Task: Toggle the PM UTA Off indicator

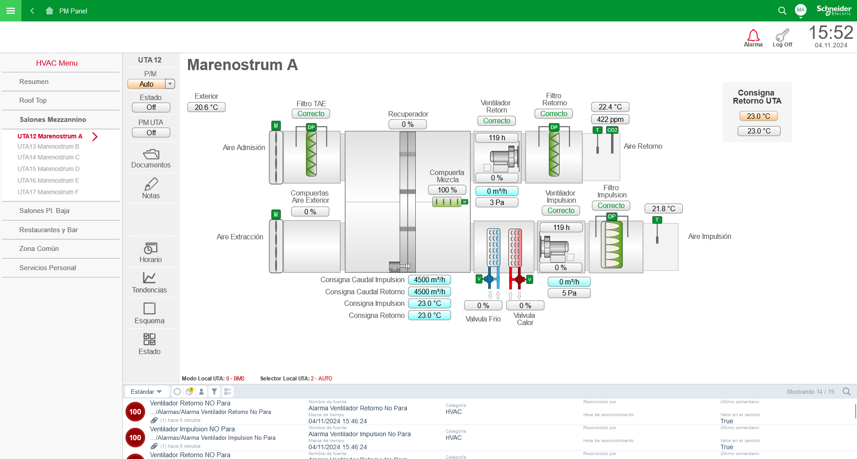Action: [151, 133]
